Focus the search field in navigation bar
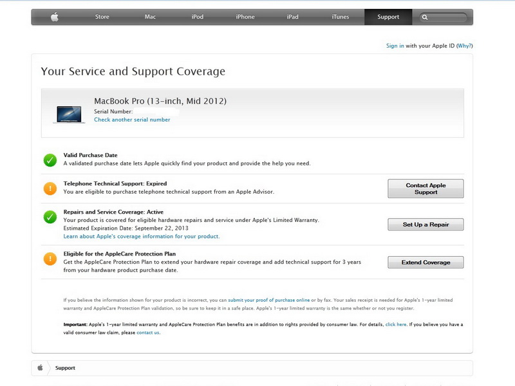 point(443,17)
